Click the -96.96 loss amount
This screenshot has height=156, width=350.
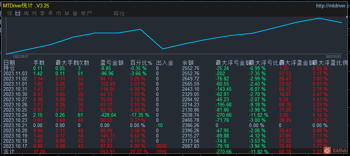coord(108,73)
